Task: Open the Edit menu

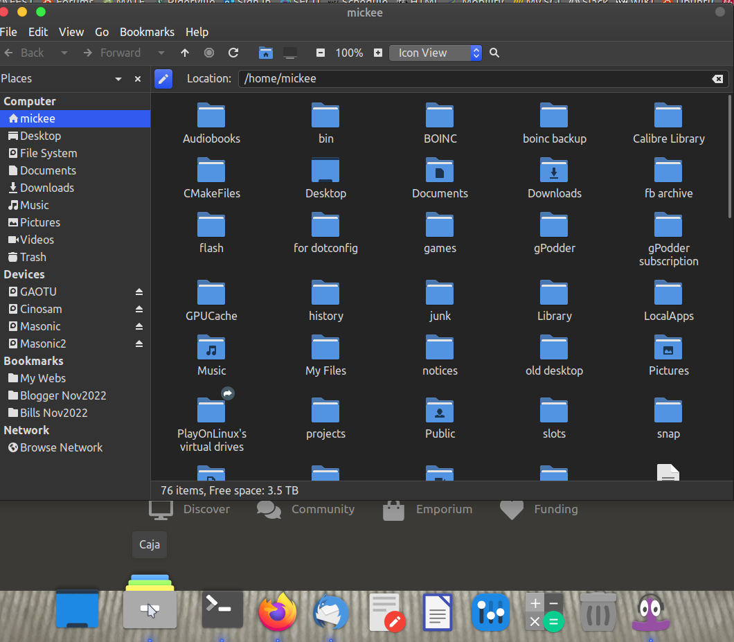Action: click(38, 32)
